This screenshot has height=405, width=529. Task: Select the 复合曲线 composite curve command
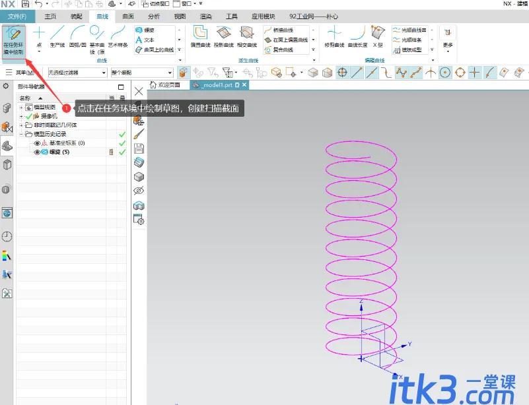(279, 50)
